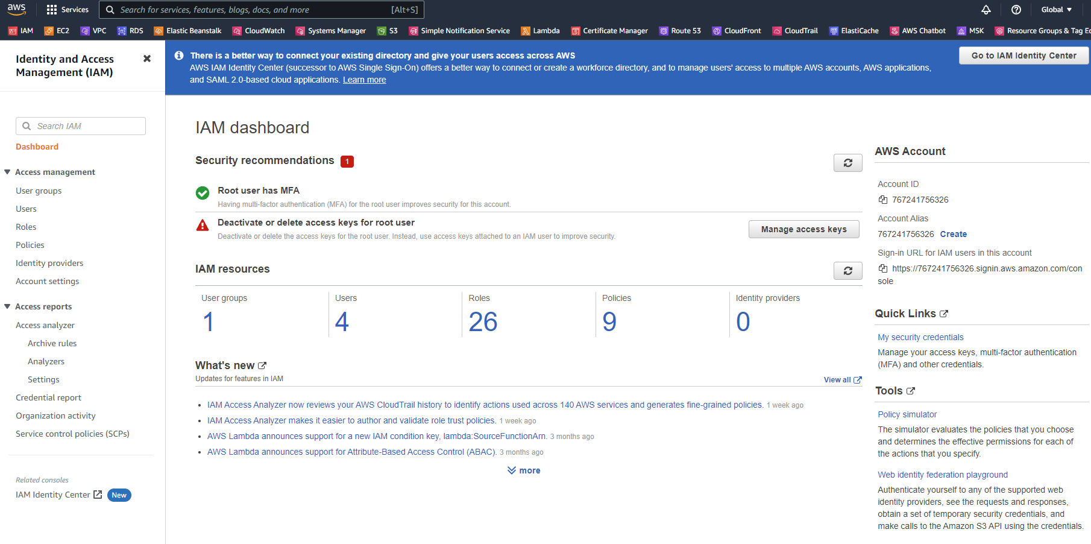Click Go to IAM Identity Center button
The width and height of the screenshot is (1091, 544).
point(1023,55)
